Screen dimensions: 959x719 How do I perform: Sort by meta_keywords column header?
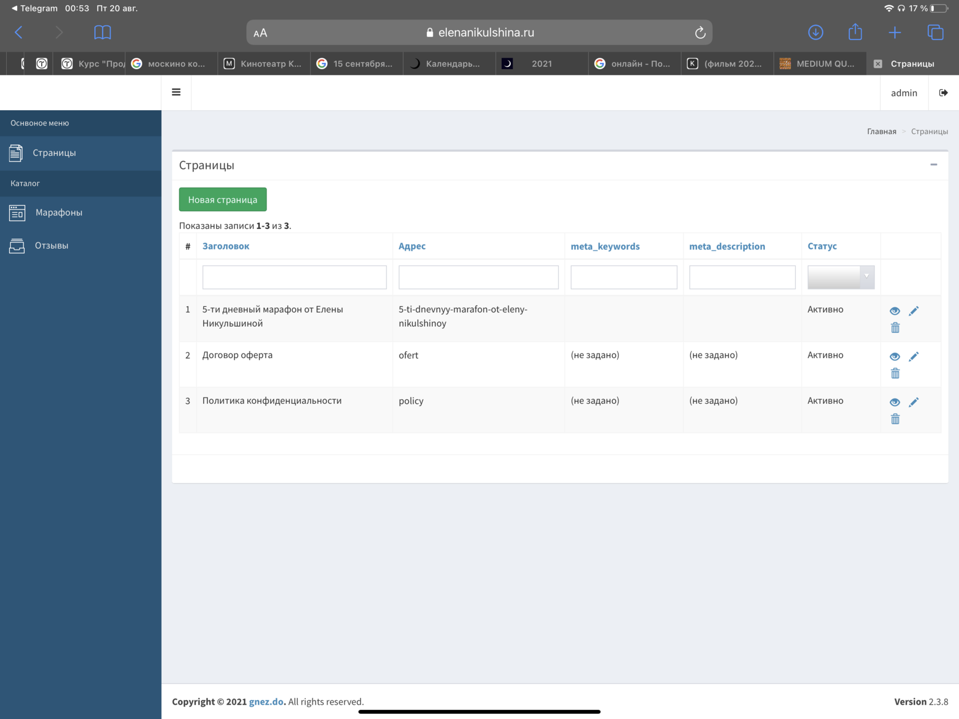605,246
